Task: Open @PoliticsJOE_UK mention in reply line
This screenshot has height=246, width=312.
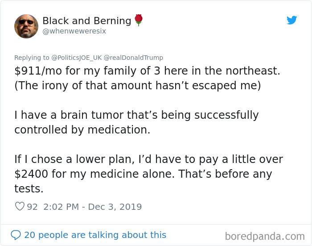Action: pyautogui.click(x=77, y=58)
